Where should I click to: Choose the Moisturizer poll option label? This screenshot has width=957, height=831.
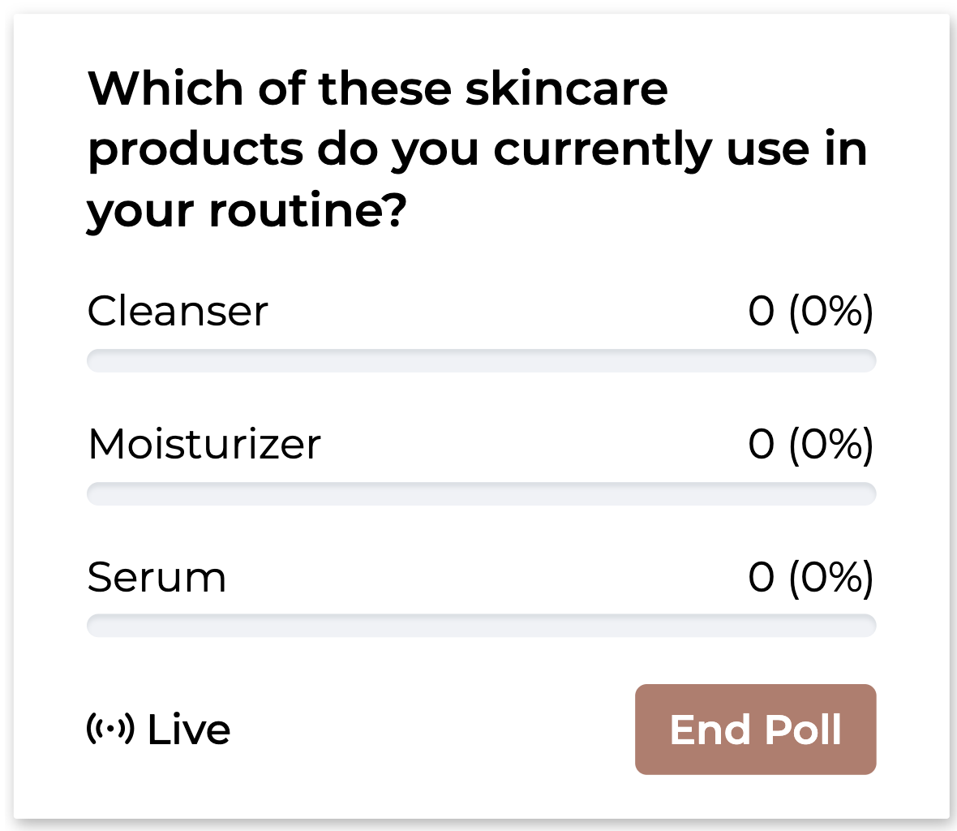[x=204, y=444]
